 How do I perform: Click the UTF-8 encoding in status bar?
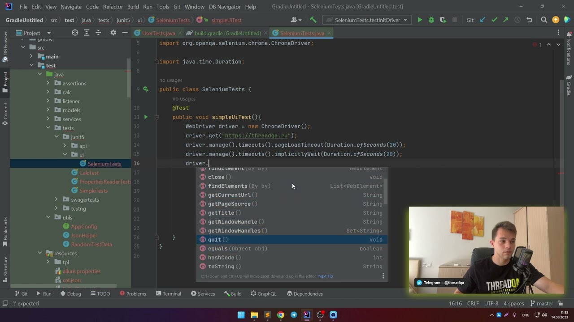[491, 303]
